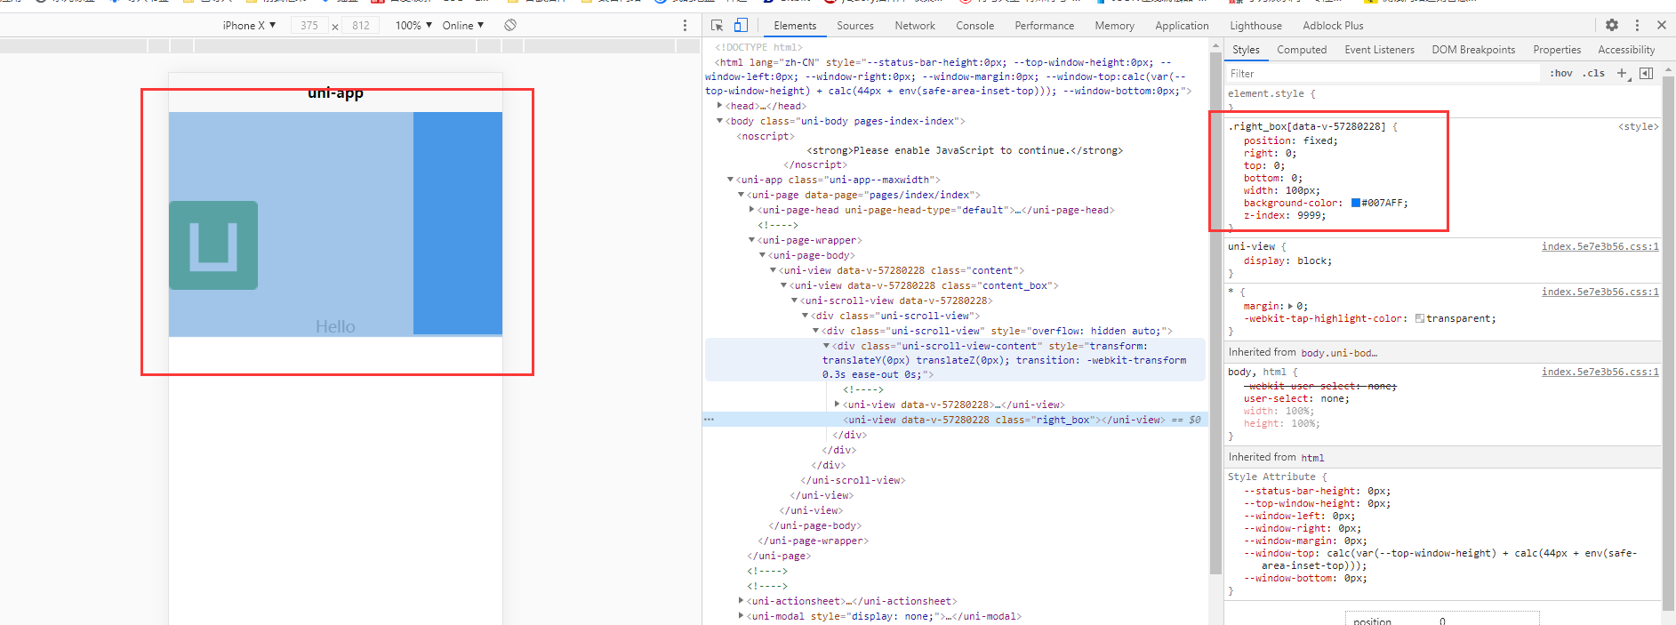
Task: Expand the head element node
Action: pos(720,106)
